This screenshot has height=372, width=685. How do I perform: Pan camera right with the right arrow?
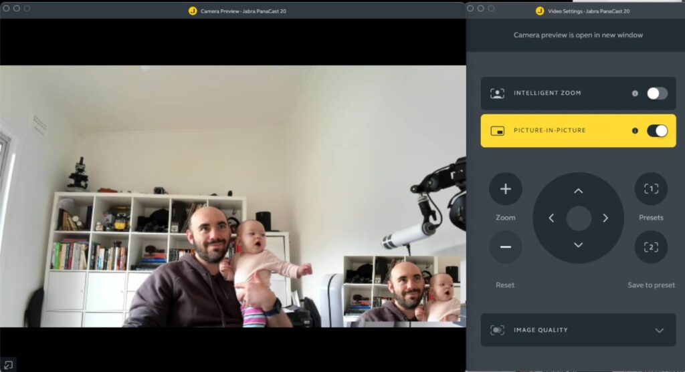pos(605,218)
